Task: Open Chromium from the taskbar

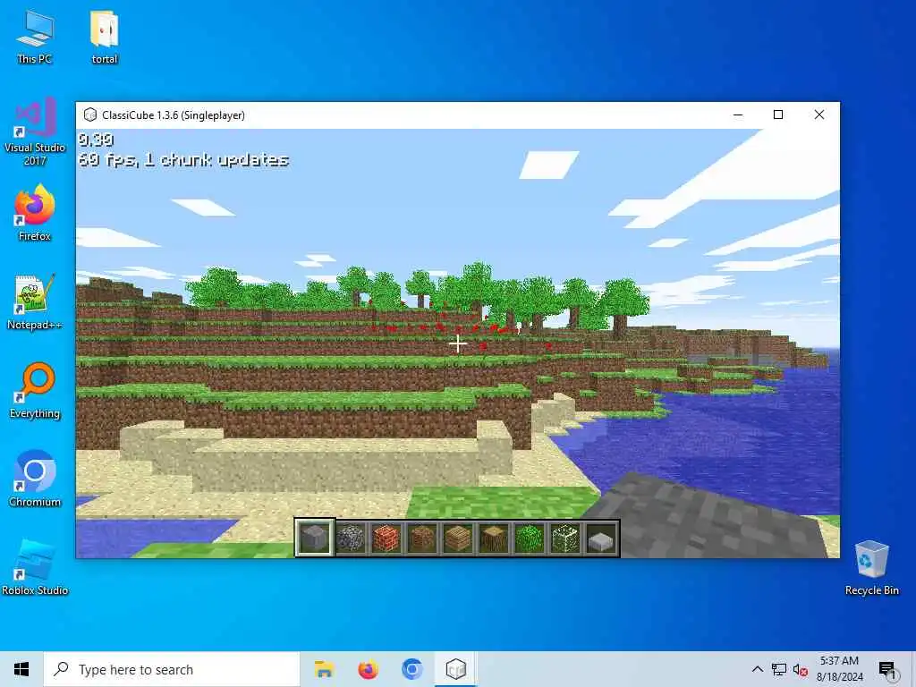Action: [x=411, y=669]
